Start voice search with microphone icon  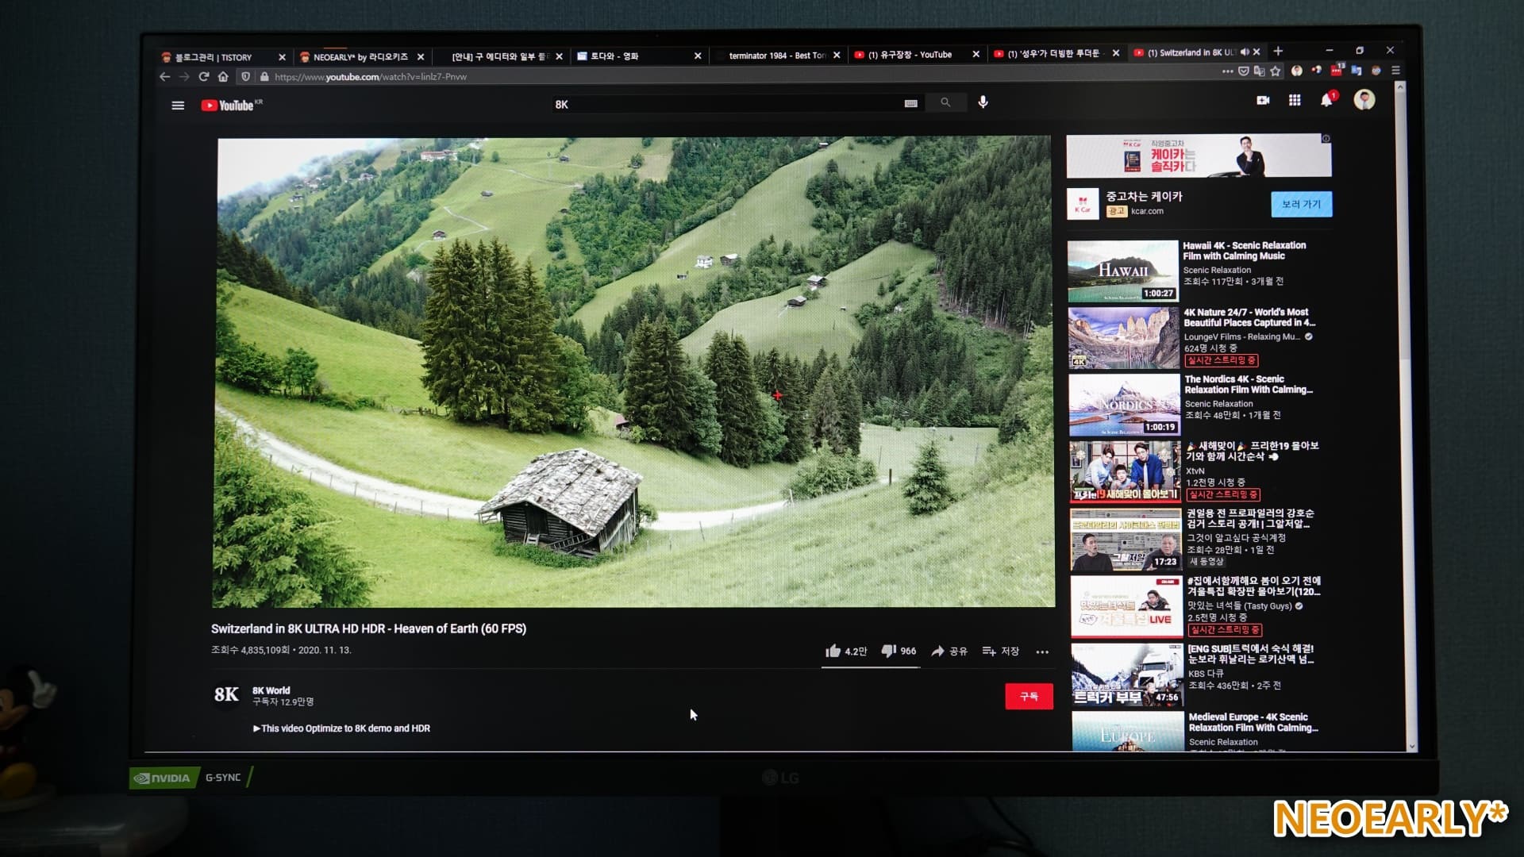coord(983,102)
